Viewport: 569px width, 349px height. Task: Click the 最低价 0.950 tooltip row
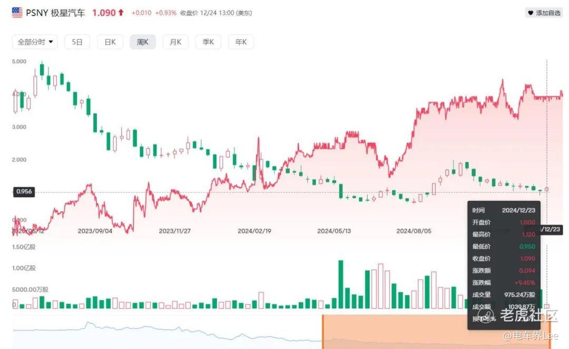coord(504,246)
